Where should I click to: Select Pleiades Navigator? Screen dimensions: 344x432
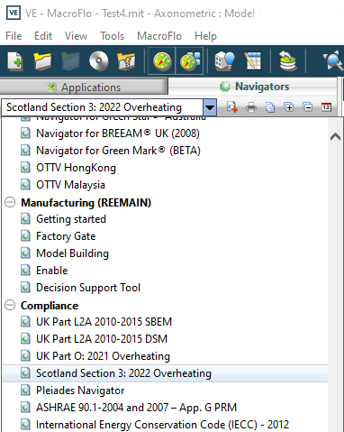80,391
